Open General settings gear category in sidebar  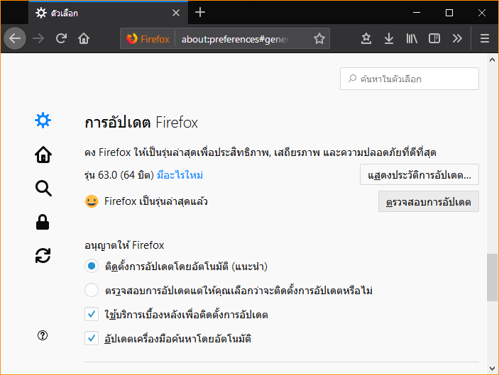coord(43,121)
